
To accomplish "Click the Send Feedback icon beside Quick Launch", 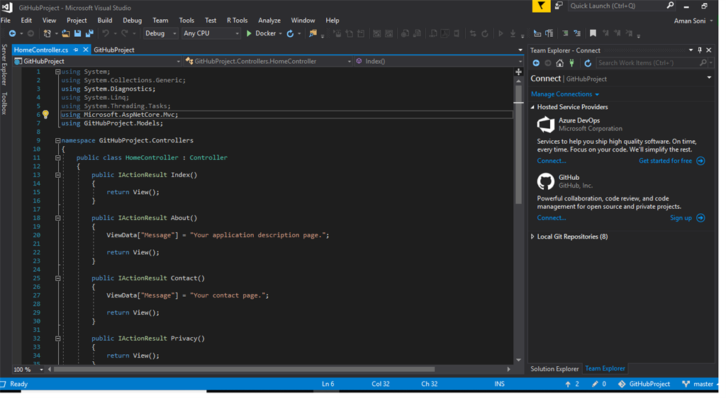I will [559, 6].
